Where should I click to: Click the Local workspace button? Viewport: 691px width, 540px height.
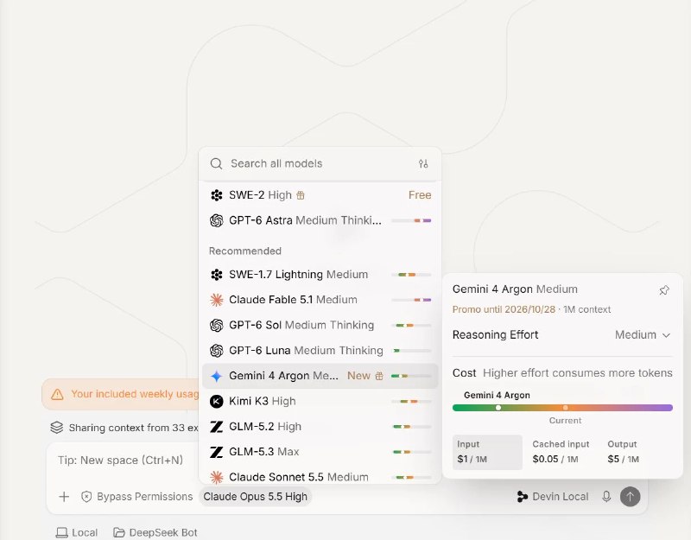pos(77,532)
